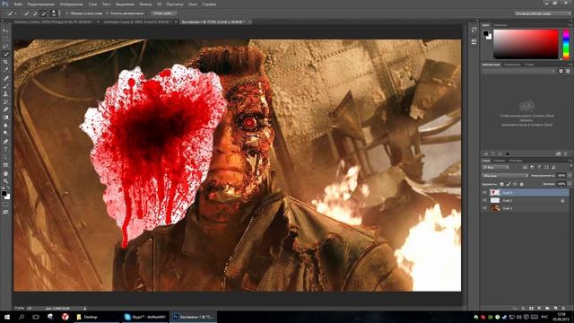Open the workspace switcher dropdown
Viewport: 574px width, 323px height.
(543, 13)
